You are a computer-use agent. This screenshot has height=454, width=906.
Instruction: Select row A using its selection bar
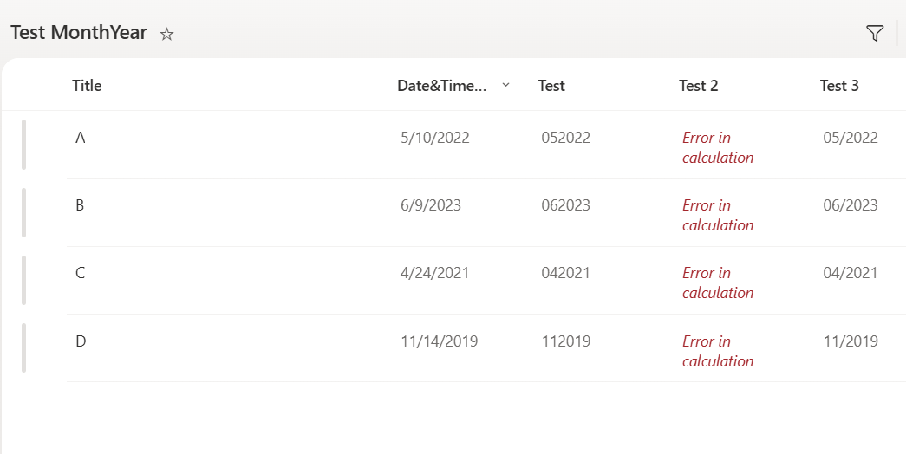tap(23, 145)
